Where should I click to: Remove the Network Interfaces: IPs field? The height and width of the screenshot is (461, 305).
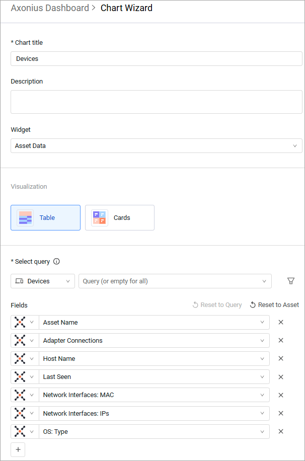[281, 413]
